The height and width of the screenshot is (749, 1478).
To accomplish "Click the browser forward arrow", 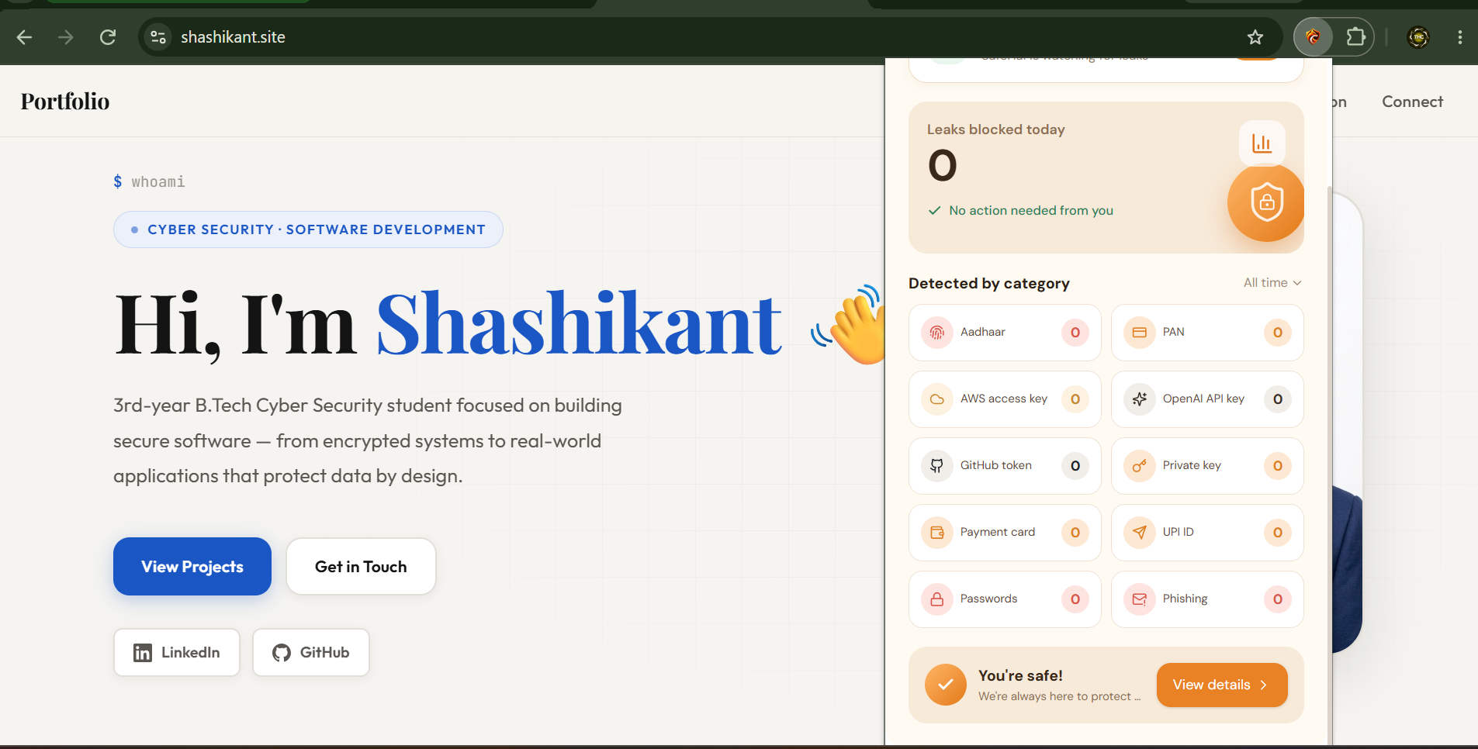I will pos(66,37).
